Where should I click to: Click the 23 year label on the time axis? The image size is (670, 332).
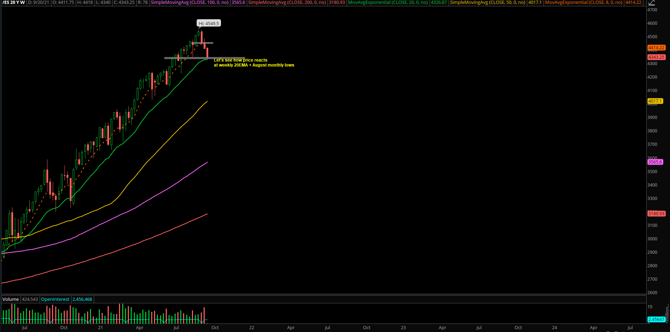pyautogui.click(x=403, y=328)
